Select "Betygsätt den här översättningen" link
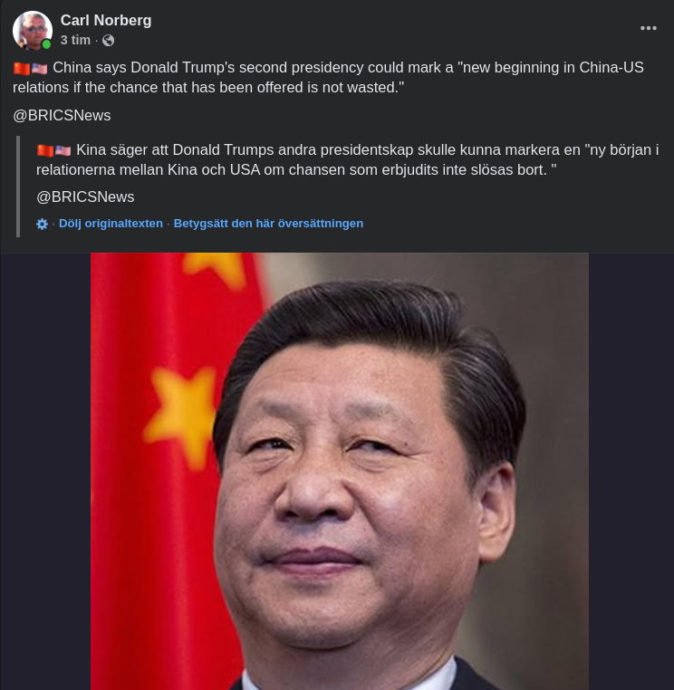Viewport: 674px width, 690px height. (x=268, y=224)
